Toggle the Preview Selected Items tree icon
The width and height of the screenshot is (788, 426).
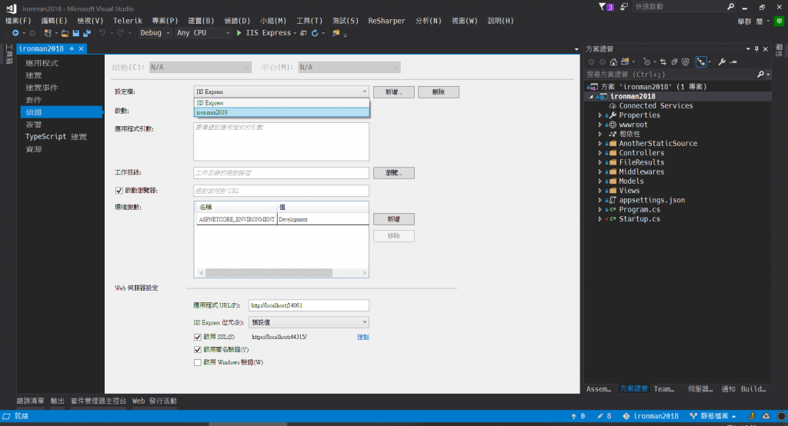click(x=701, y=62)
